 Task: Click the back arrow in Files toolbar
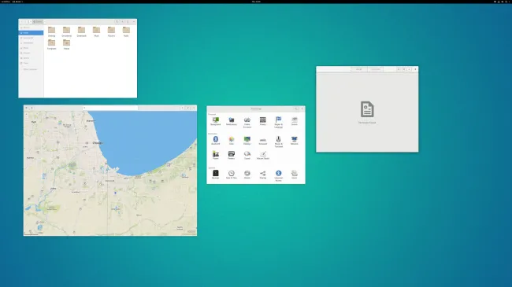22,21
